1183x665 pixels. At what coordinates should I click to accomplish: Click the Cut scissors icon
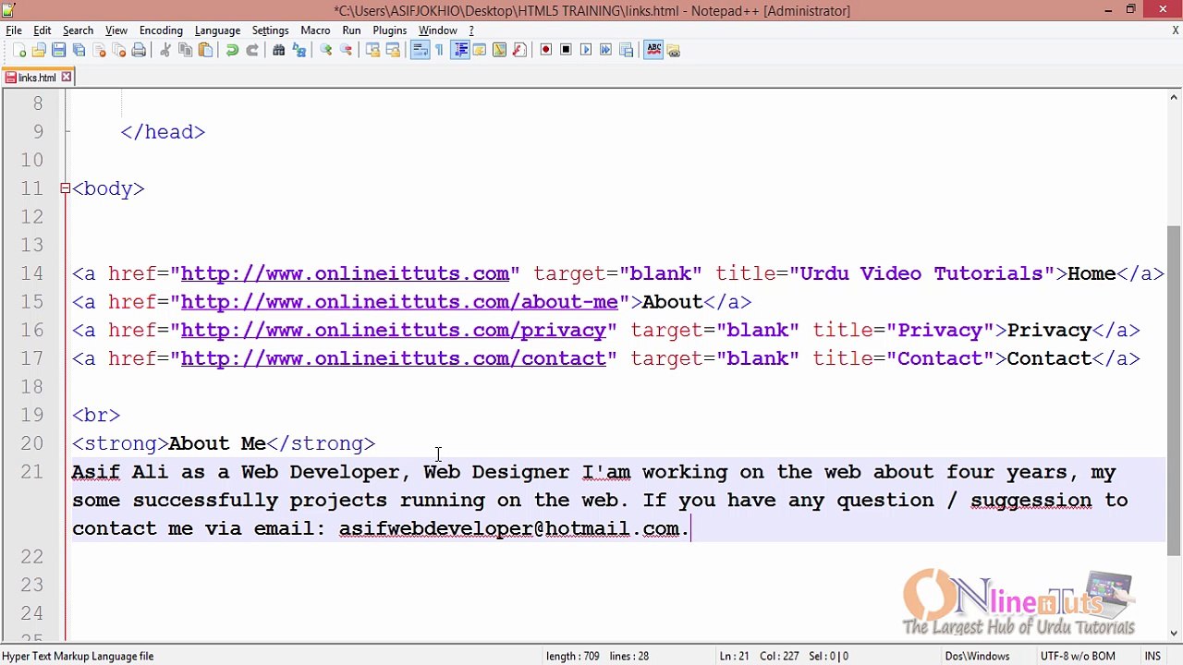click(165, 50)
